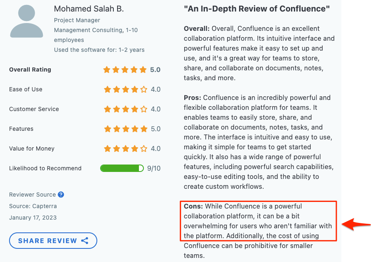Click the share icon in Share Review

click(x=85, y=241)
